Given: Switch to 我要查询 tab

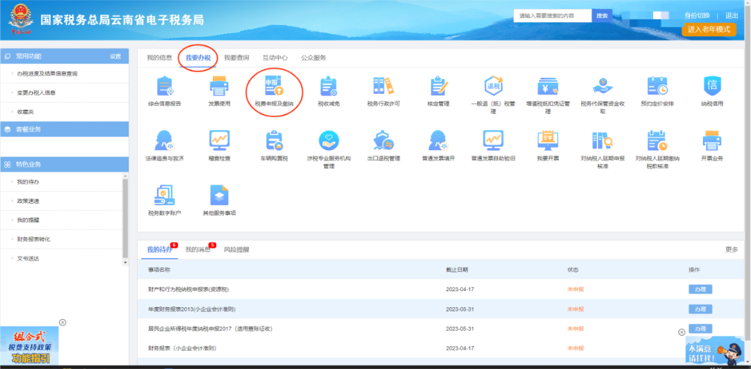Looking at the screenshot, I should click(236, 58).
